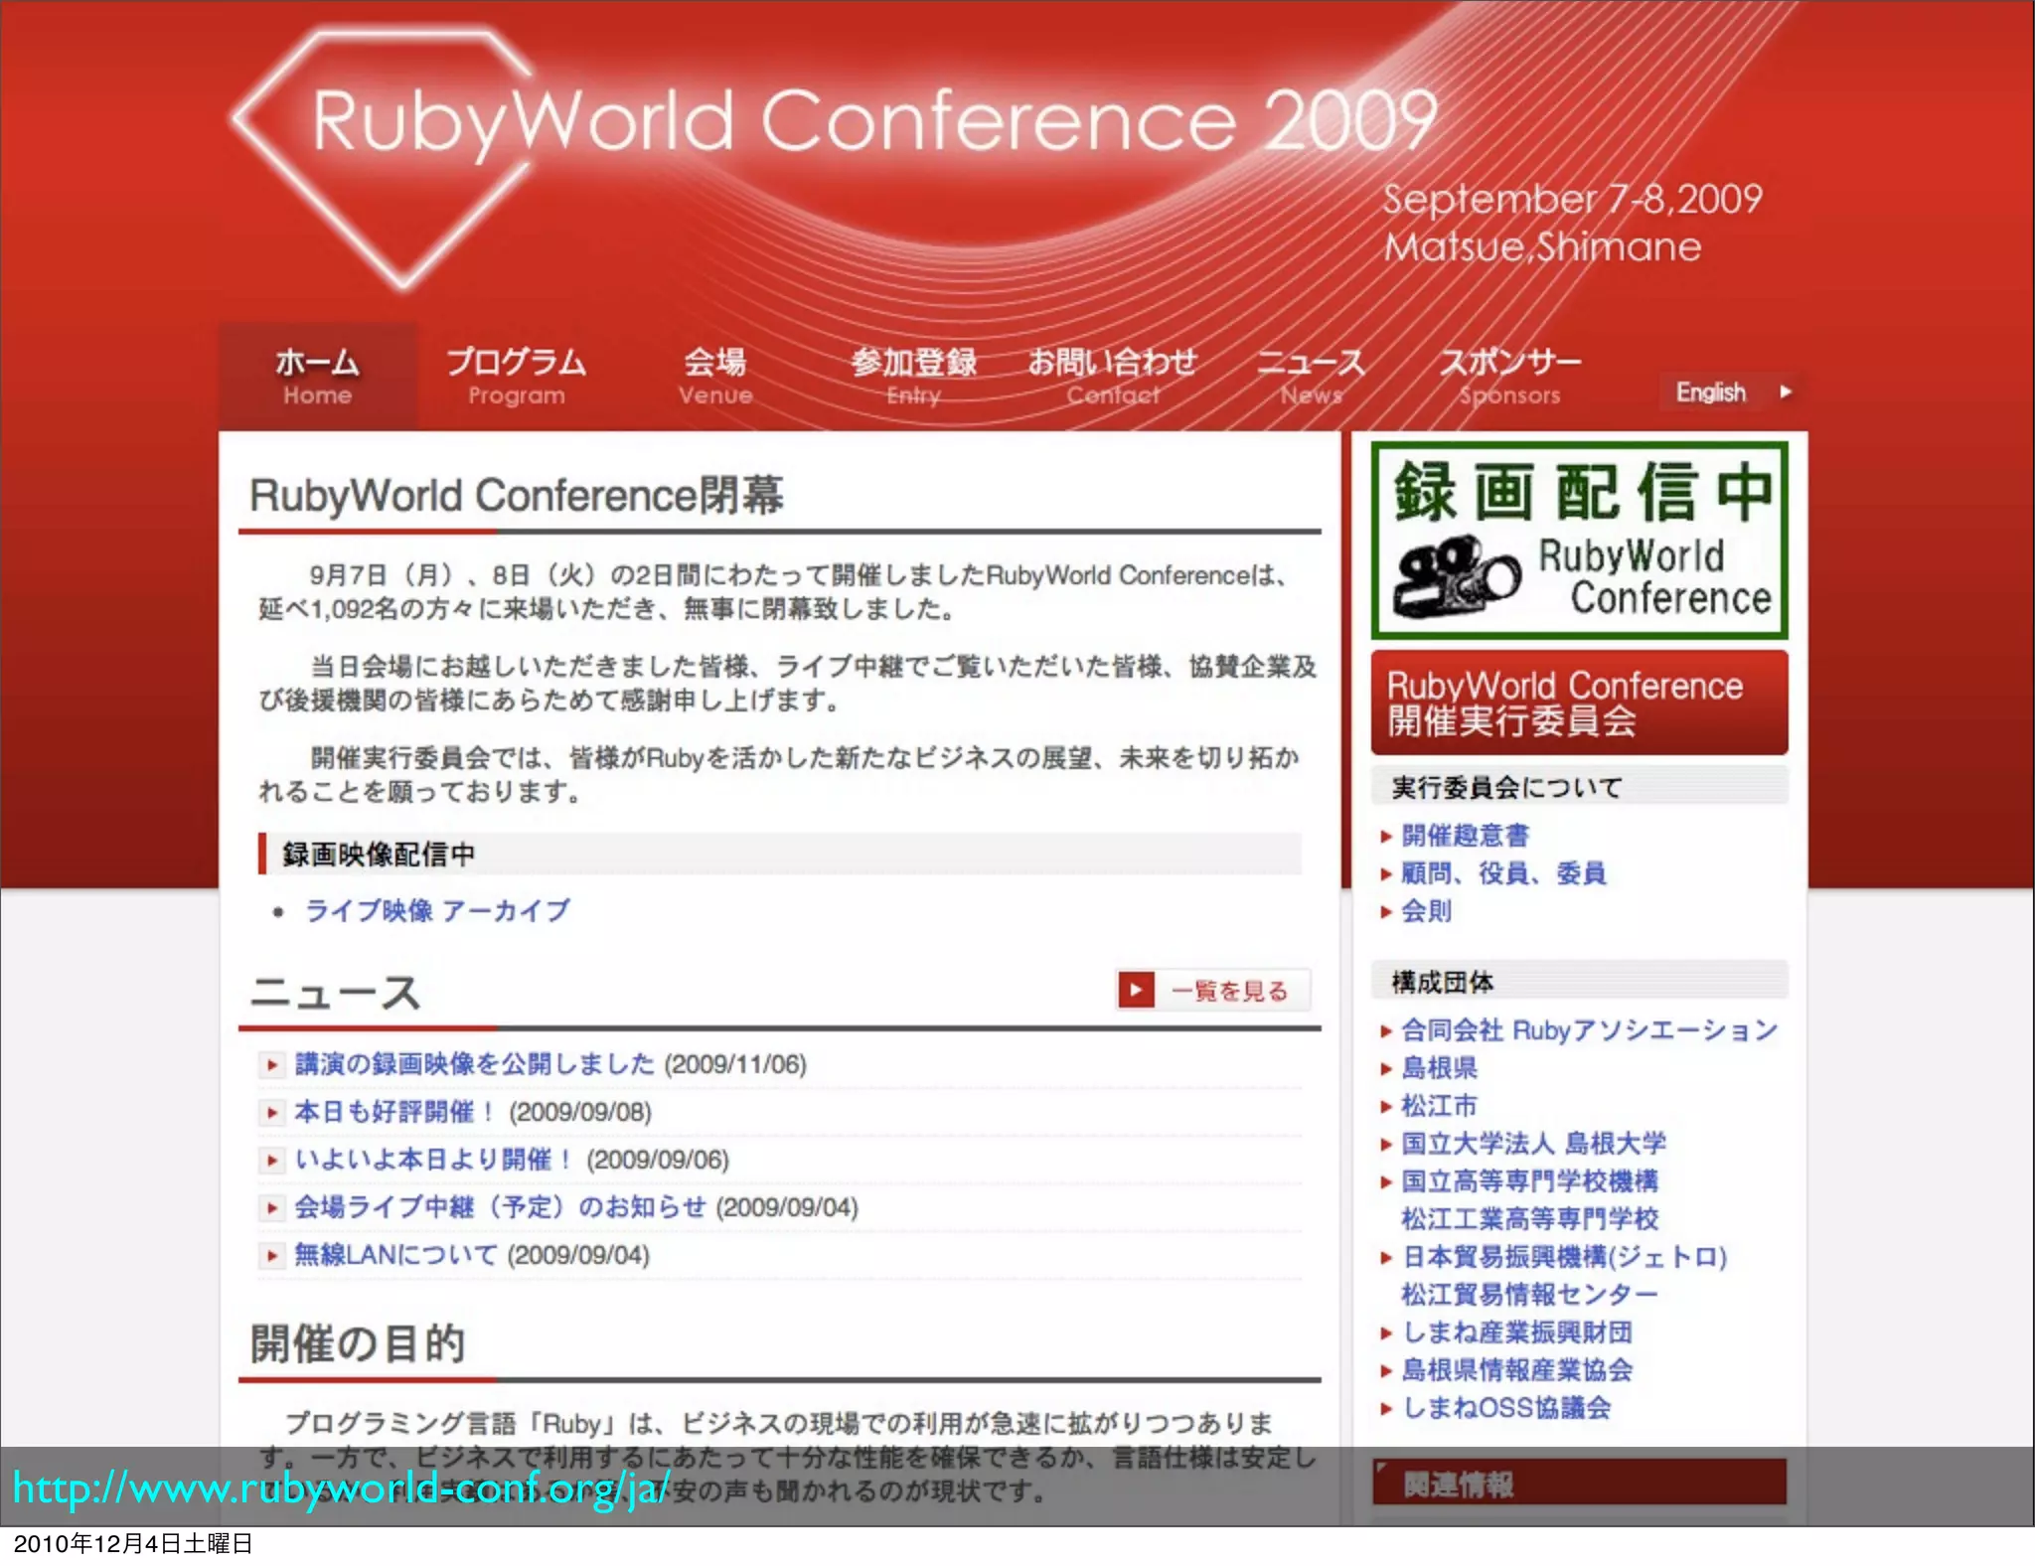
Task: Open news 本日も好評開催！
Action: (395, 1112)
